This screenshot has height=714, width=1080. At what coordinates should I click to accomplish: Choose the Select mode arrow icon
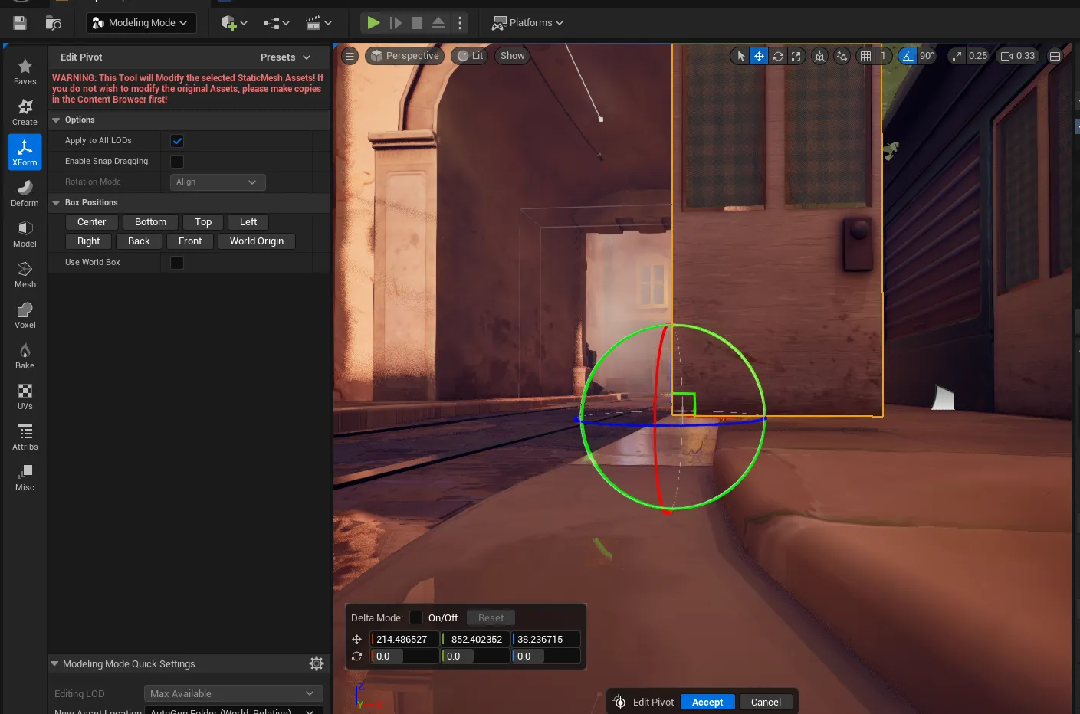pos(740,56)
